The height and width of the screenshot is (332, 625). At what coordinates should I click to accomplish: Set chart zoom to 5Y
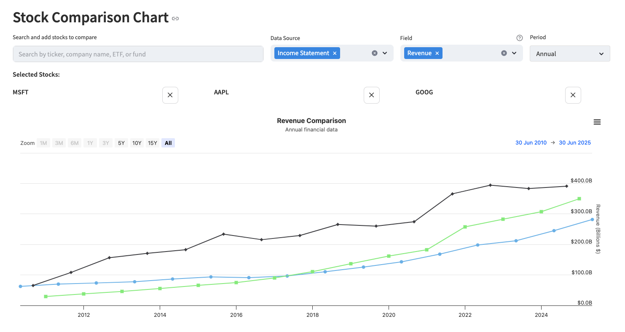[121, 143]
